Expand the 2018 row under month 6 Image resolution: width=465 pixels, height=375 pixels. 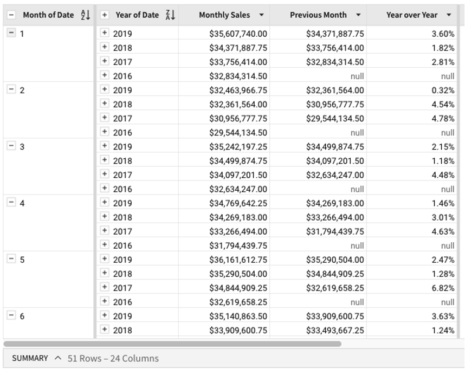click(105, 329)
